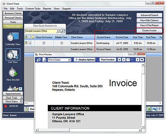Click the page number field in Print Preview
Screen dimensions: 166x134
(128, 60)
